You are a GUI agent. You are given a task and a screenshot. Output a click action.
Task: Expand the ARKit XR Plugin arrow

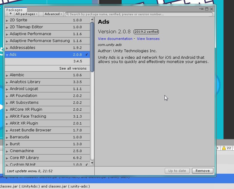point(7,124)
